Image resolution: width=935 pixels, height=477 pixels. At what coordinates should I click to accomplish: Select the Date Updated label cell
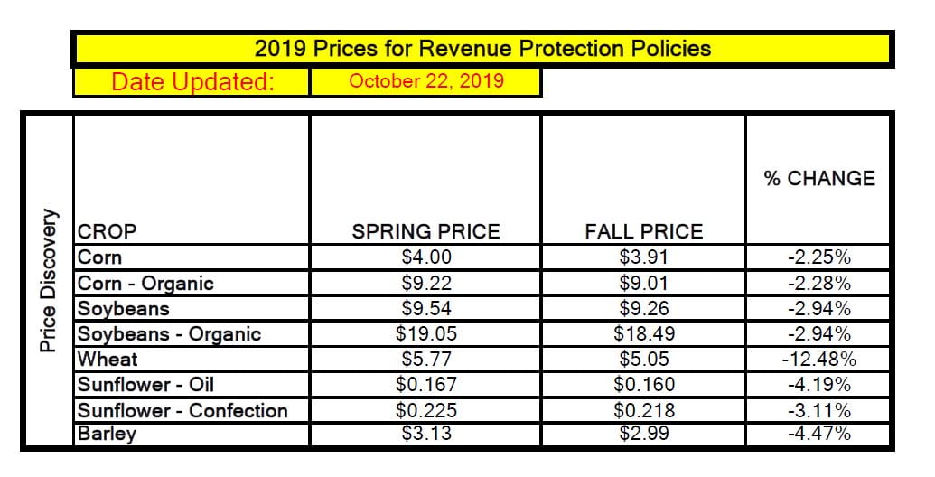[192, 81]
